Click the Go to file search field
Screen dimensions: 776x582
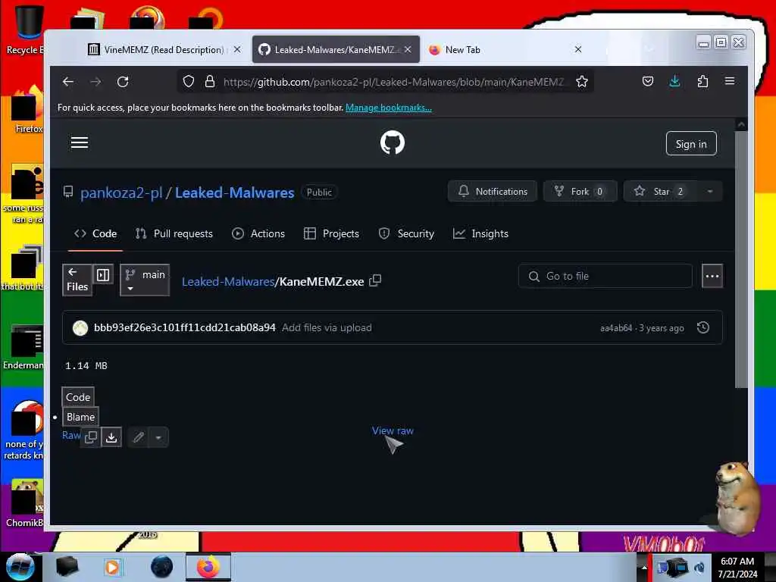(605, 276)
